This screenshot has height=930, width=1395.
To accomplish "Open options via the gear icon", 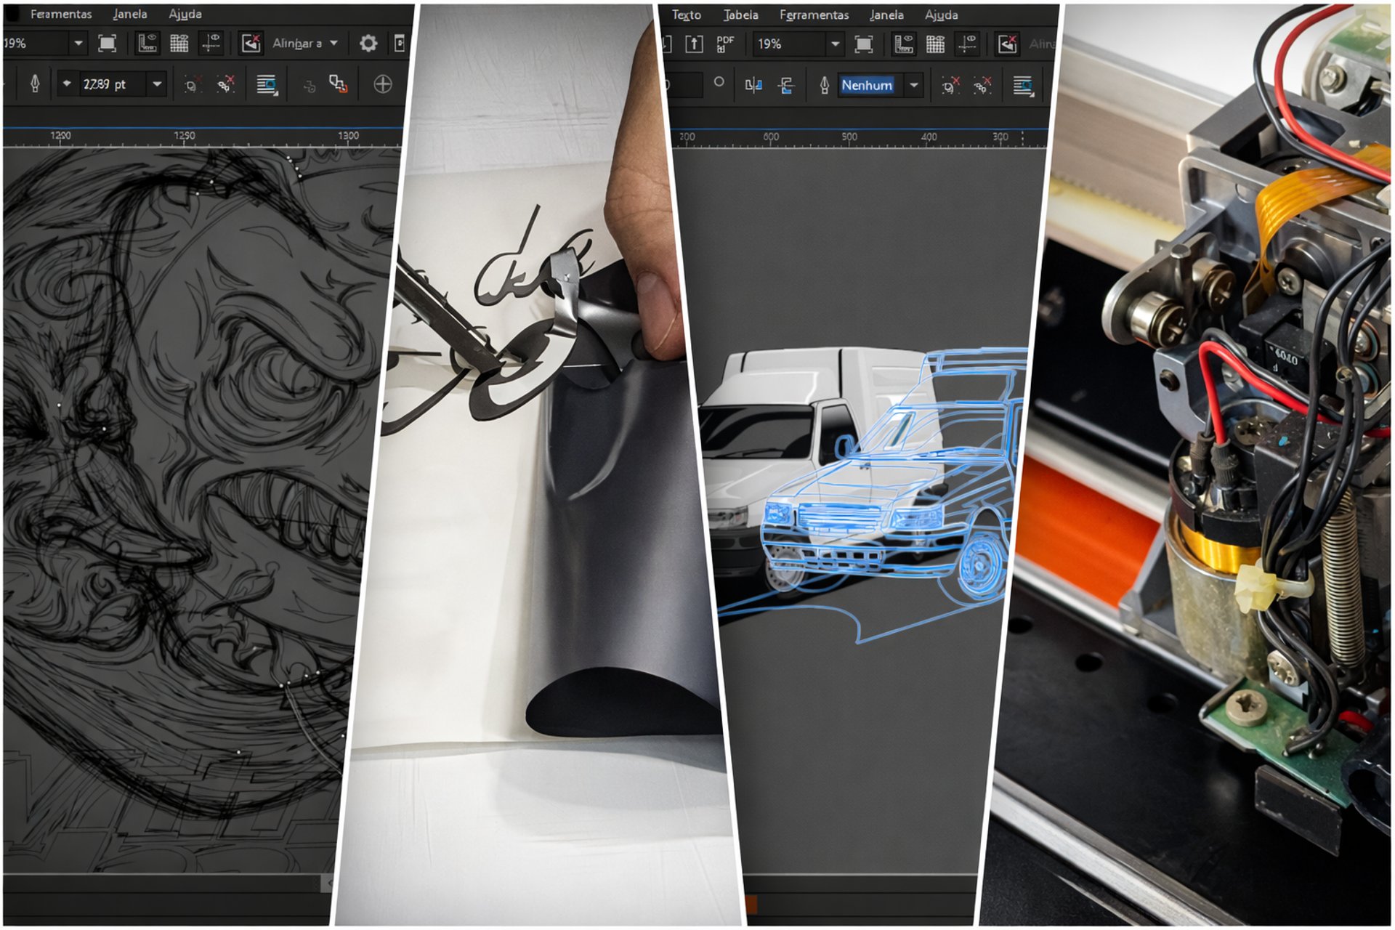I will (368, 44).
